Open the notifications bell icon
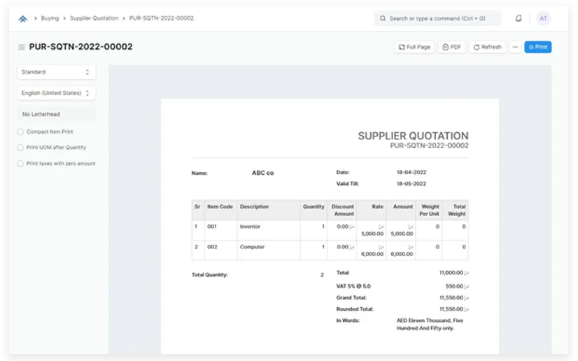 pos(519,19)
